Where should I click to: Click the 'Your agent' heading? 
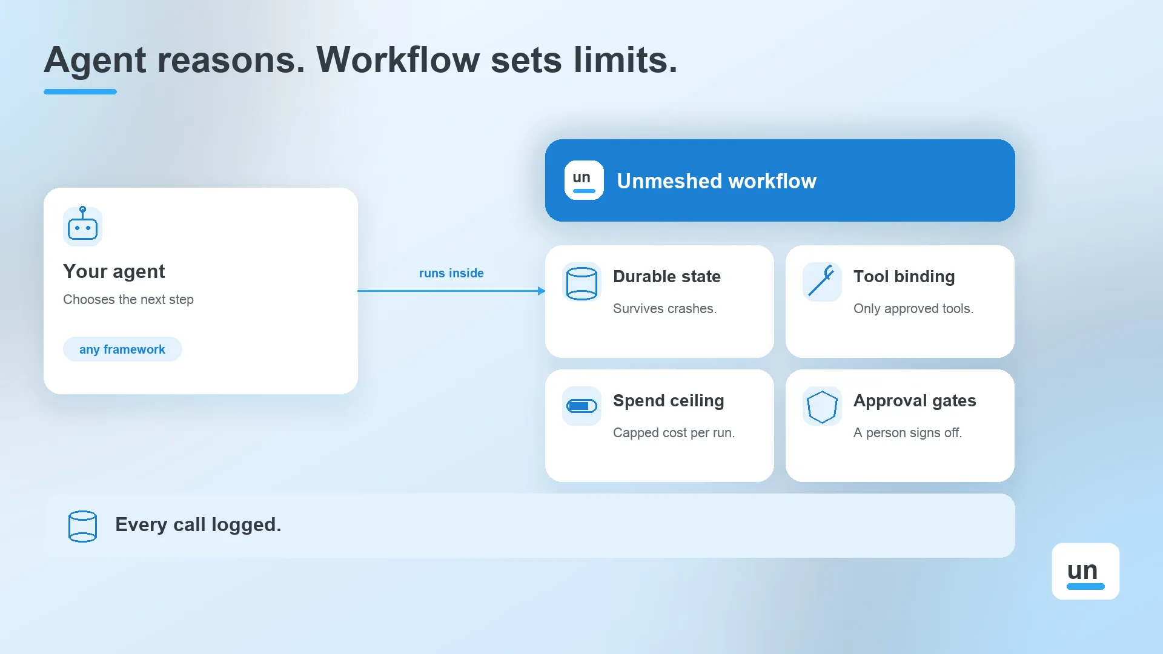click(x=114, y=271)
